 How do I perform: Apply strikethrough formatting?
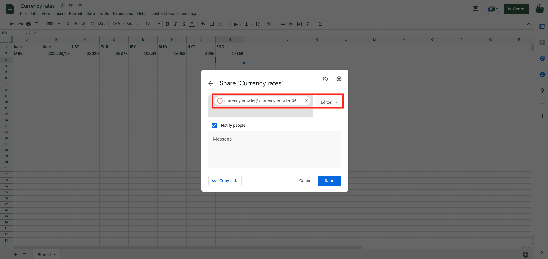pyautogui.click(x=184, y=24)
